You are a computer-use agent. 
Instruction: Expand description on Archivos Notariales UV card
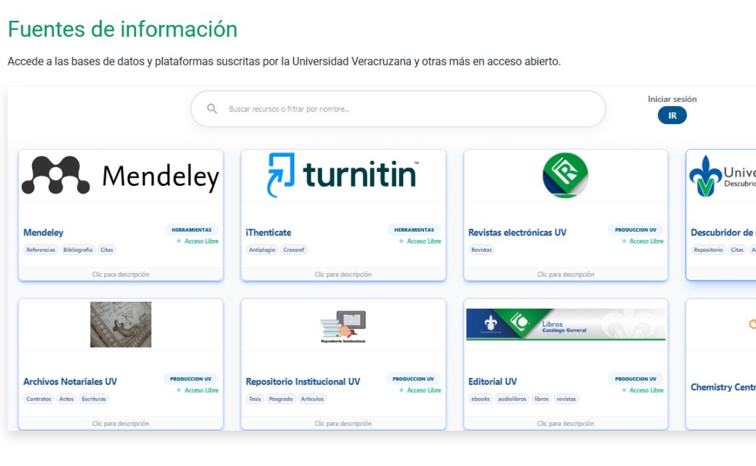point(120,424)
